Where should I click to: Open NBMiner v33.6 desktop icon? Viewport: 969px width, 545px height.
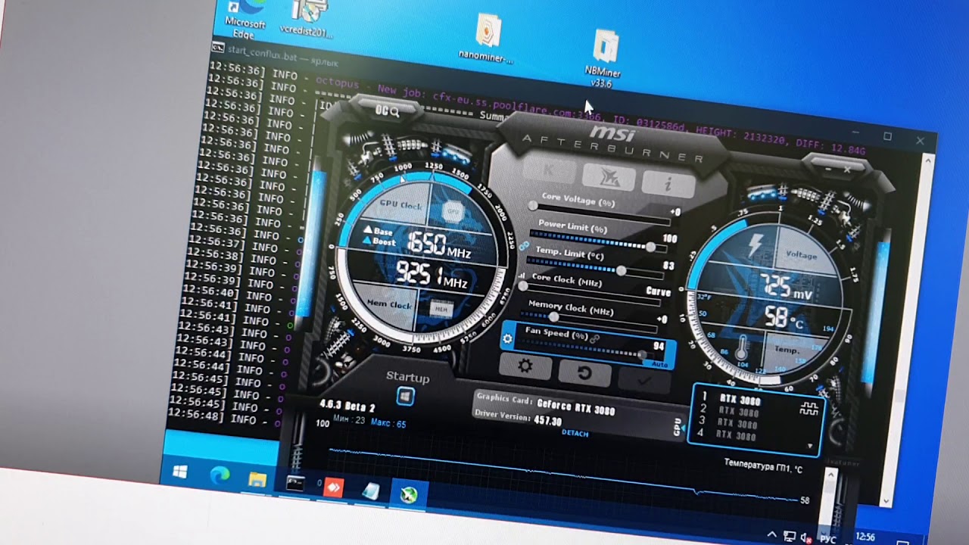(603, 59)
